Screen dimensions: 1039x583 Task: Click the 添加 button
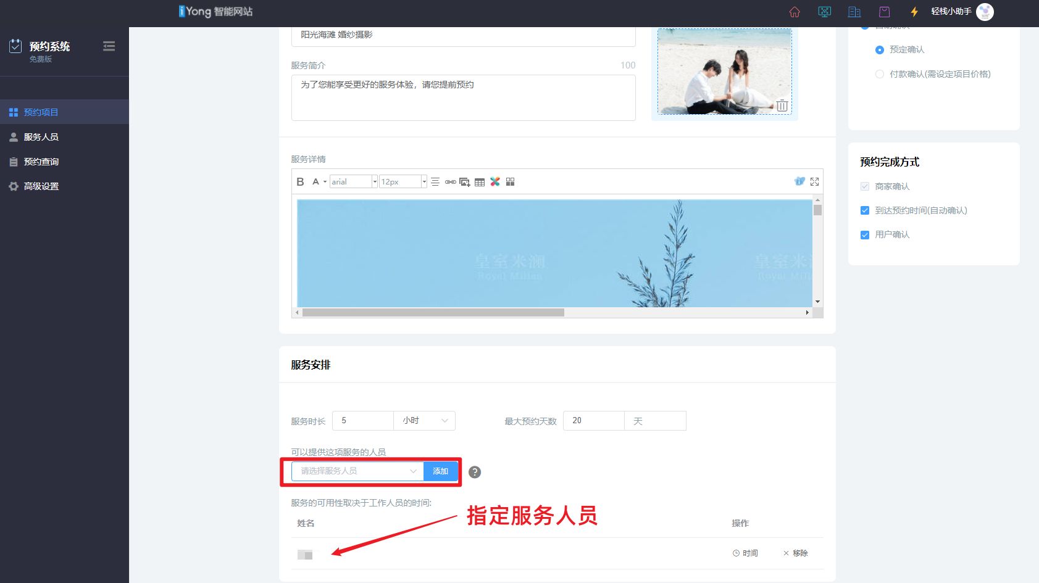click(441, 471)
